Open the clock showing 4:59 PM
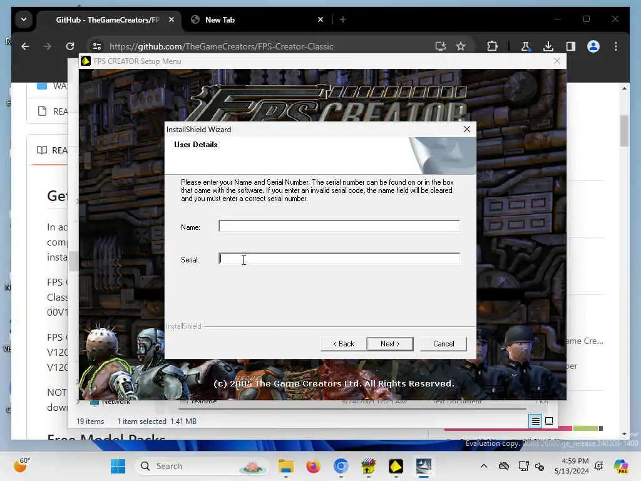This screenshot has width=641, height=481. point(572,466)
